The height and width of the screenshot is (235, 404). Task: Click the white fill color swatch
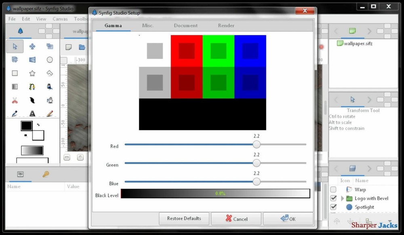pos(38,135)
